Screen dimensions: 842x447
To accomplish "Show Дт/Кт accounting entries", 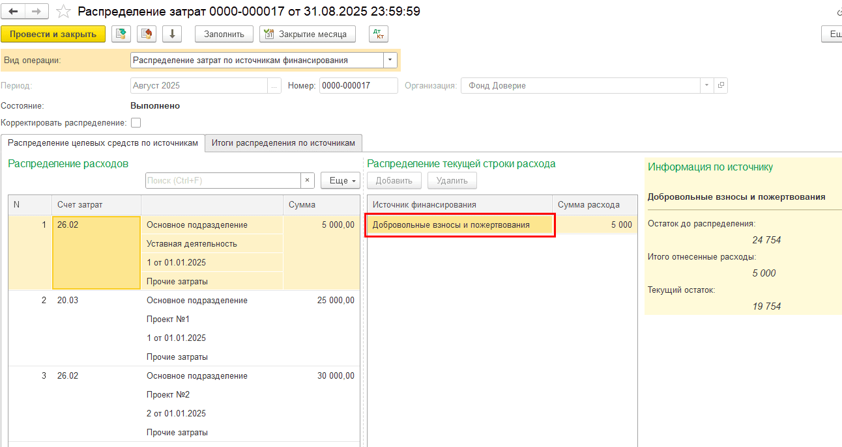I will click(x=378, y=34).
